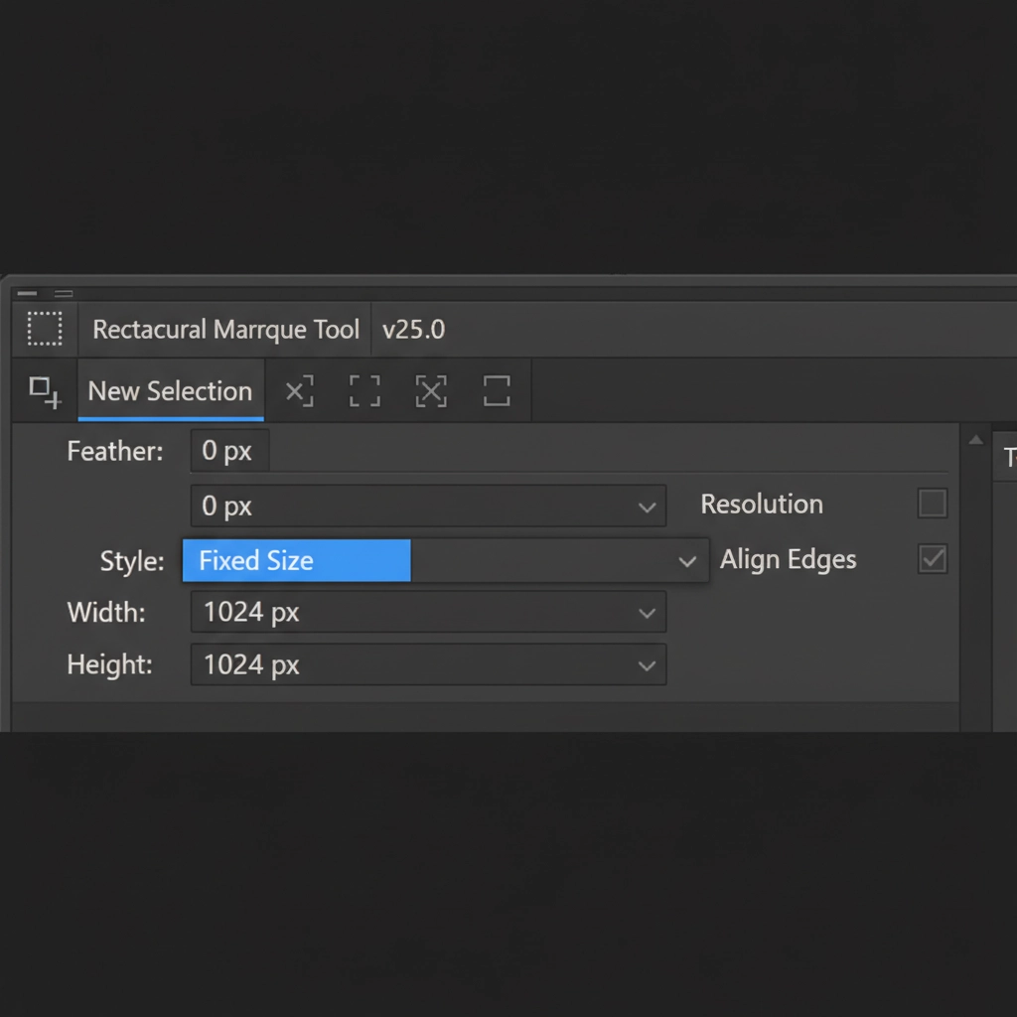Select the New Selection tab
The width and height of the screenshot is (1017, 1017).
coord(170,391)
